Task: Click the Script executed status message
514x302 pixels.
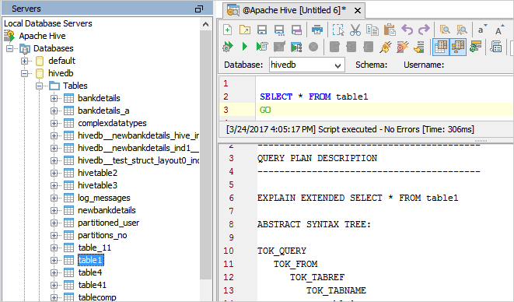Action: pos(350,129)
